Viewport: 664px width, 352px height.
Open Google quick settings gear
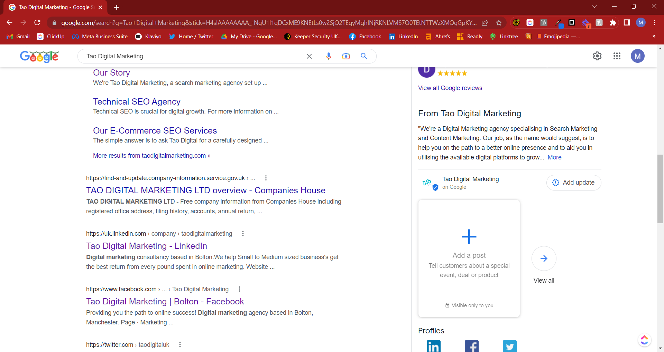pyautogui.click(x=597, y=56)
